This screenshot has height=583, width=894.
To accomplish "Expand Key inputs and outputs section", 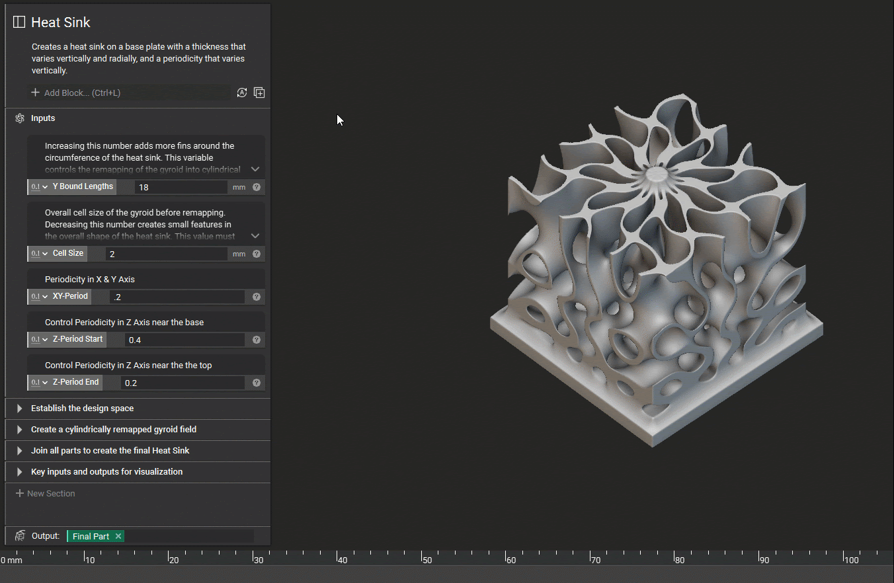I will [19, 472].
